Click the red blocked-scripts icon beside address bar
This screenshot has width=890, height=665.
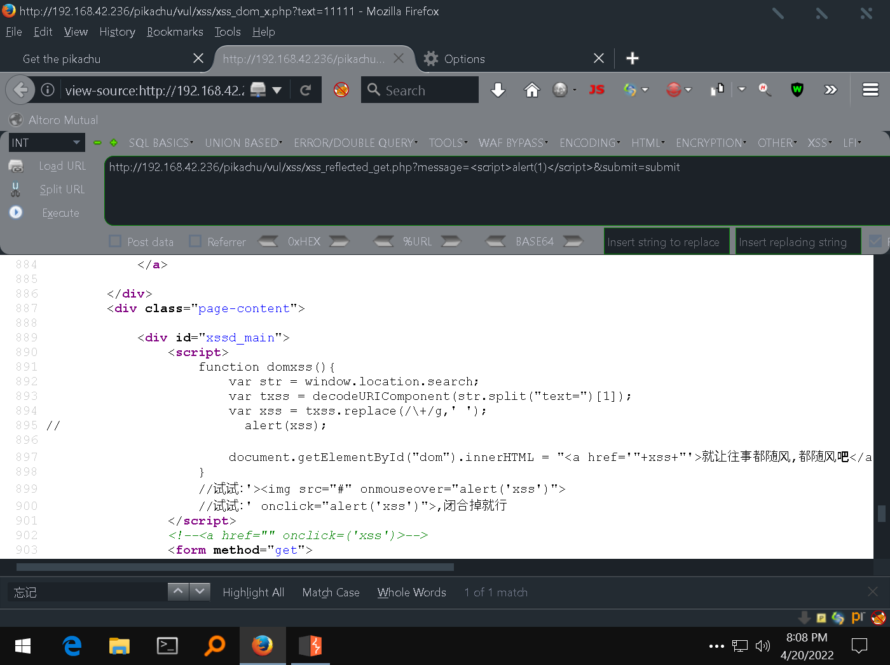[x=341, y=90]
